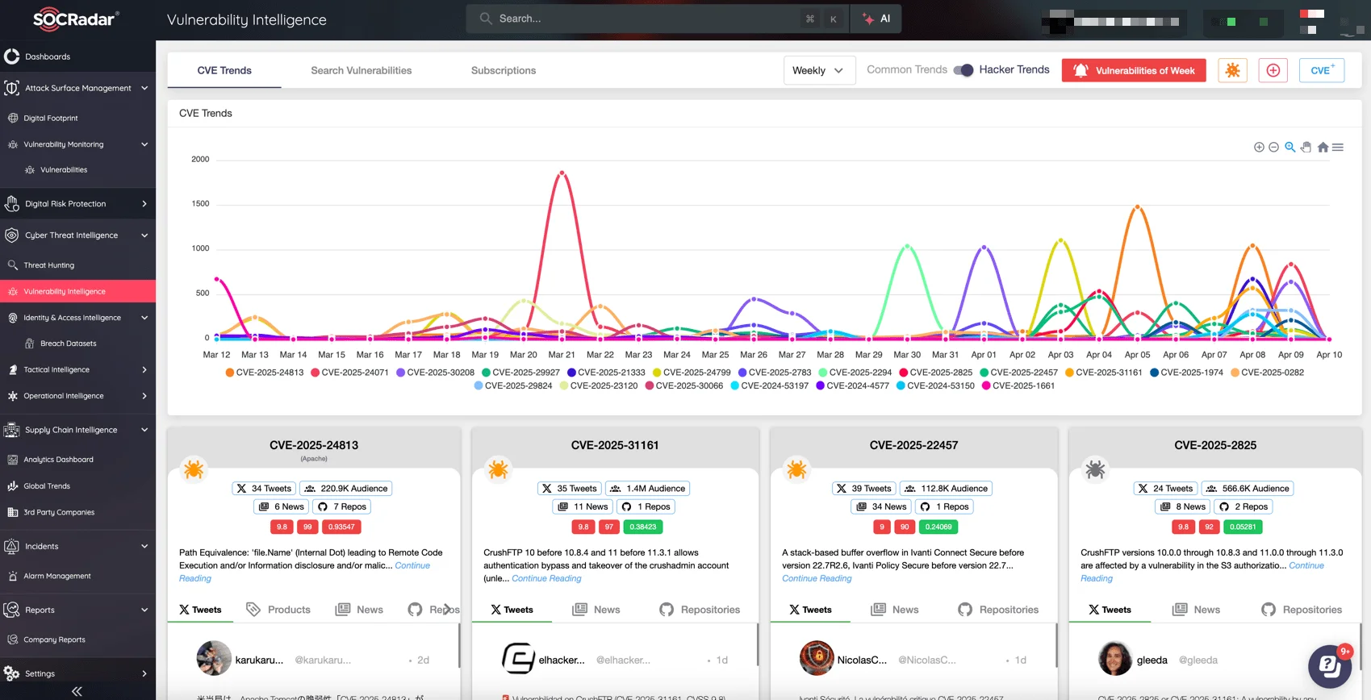Focus the top Search field
The width and height of the screenshot is (1371, 700).
(658, 19)
